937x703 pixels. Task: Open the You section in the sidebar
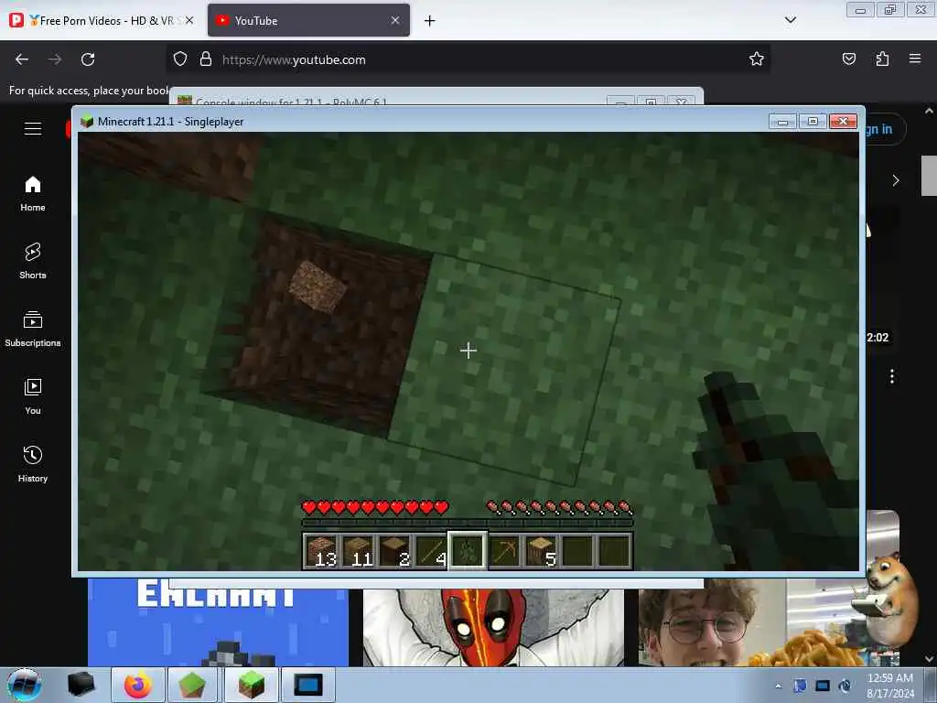point(33,396)
